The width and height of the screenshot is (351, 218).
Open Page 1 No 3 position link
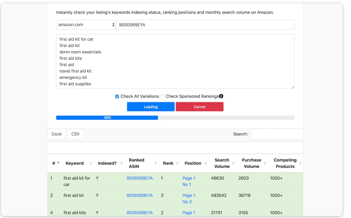189,198
